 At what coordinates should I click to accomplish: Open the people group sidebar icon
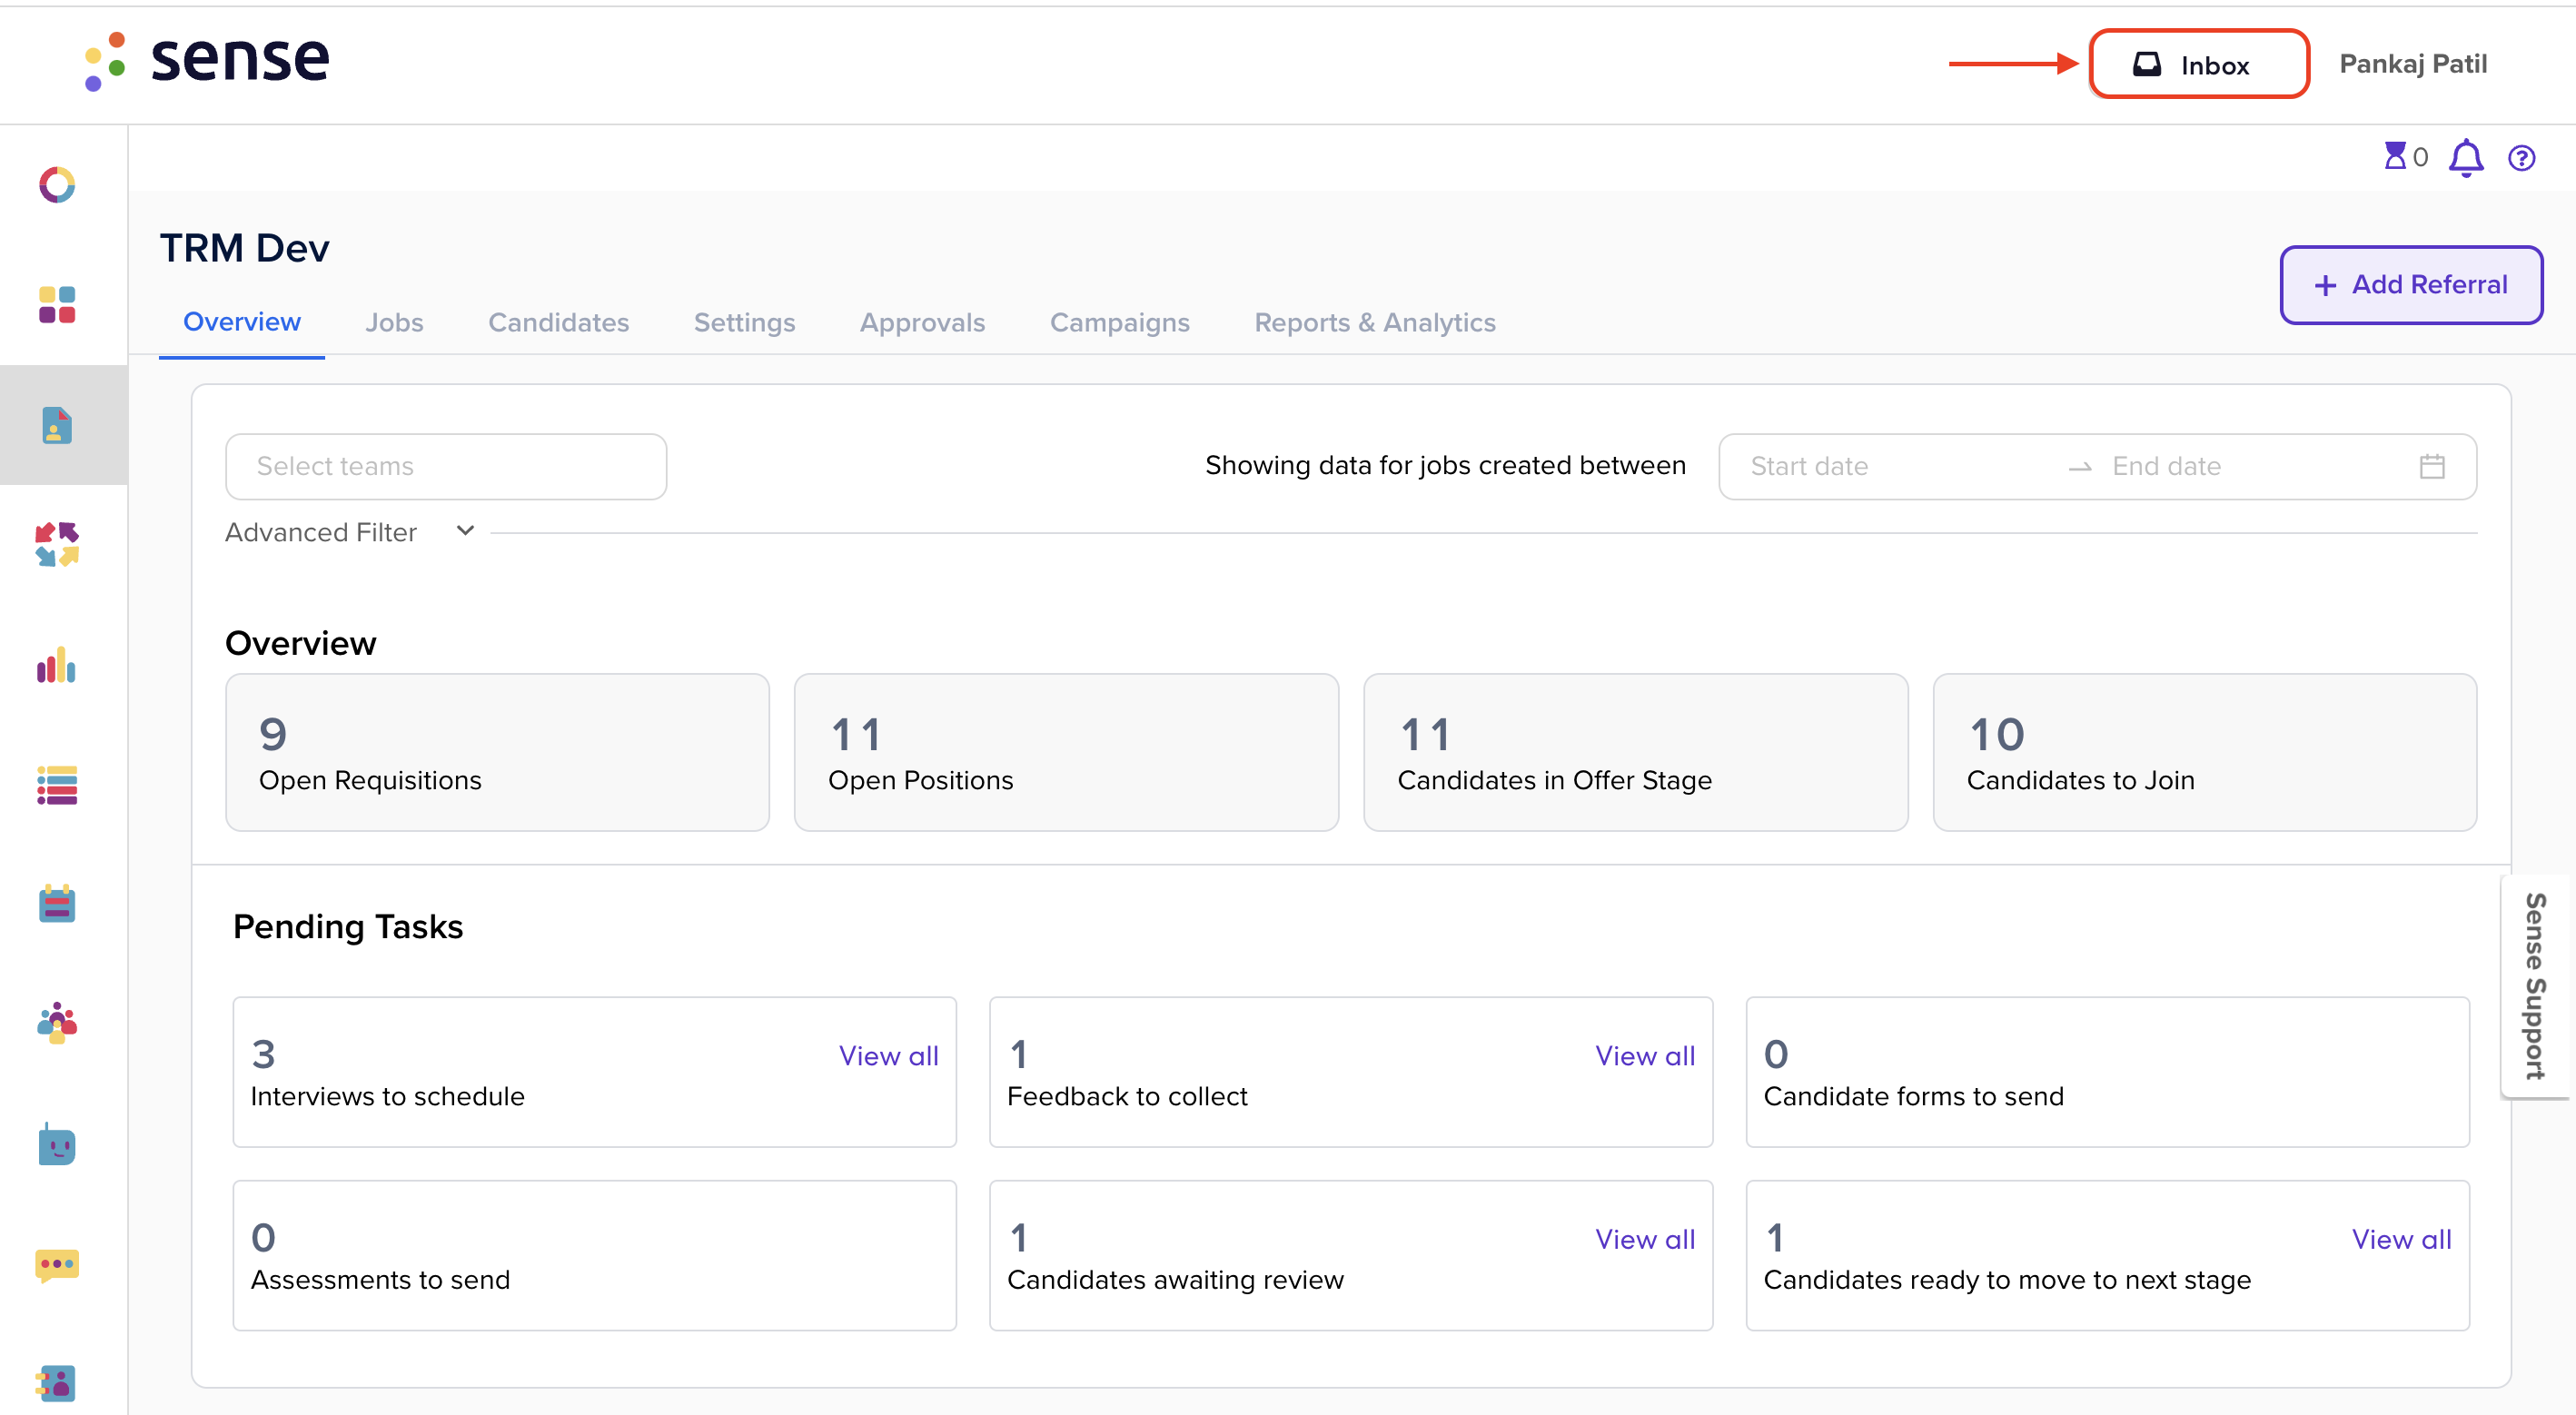57,1024
